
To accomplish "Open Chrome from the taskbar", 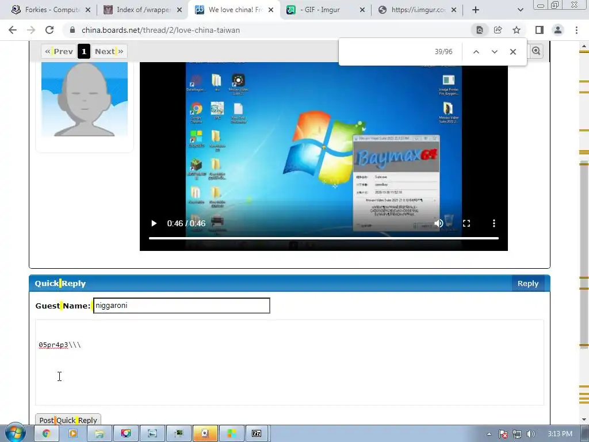I will pos(47,434).
